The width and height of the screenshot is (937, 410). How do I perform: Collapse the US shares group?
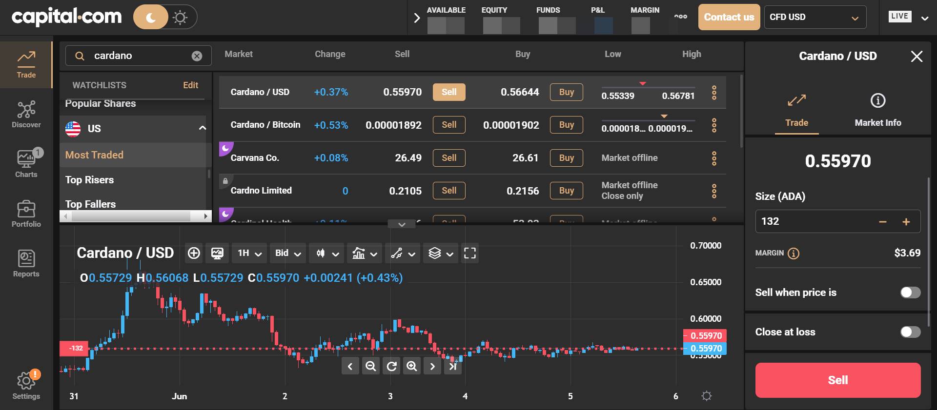point(202,128)
